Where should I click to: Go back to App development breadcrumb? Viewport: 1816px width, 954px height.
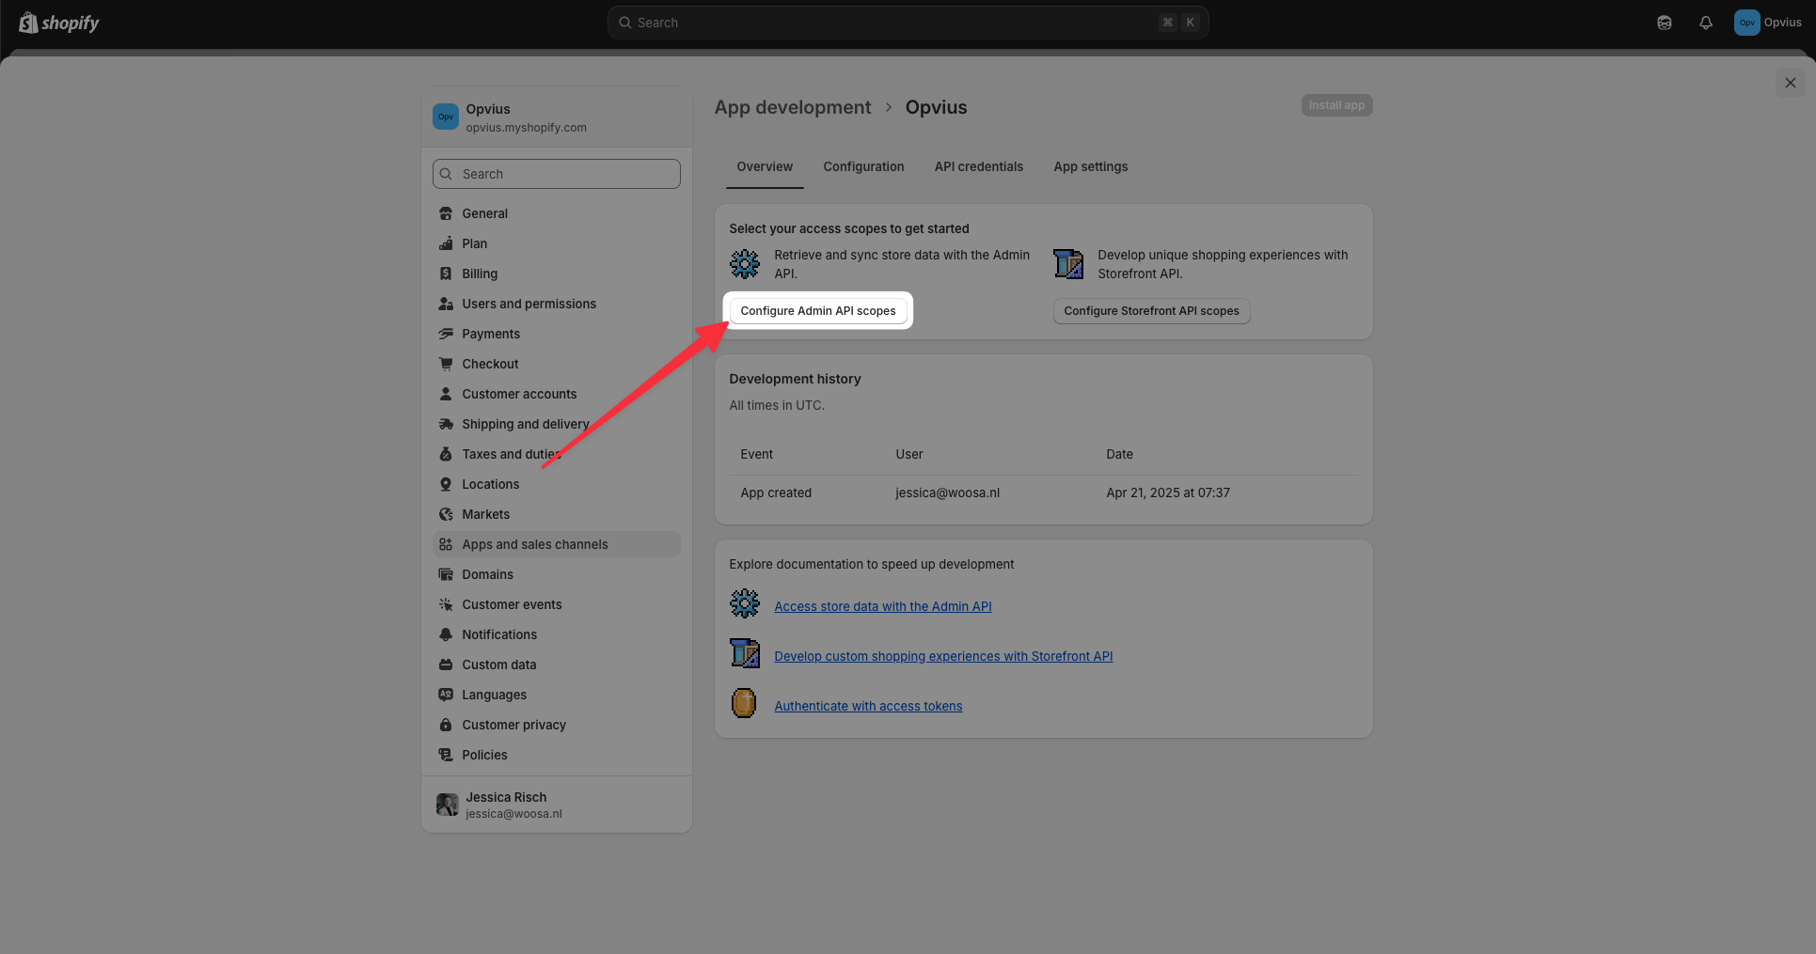click(793, 107)
